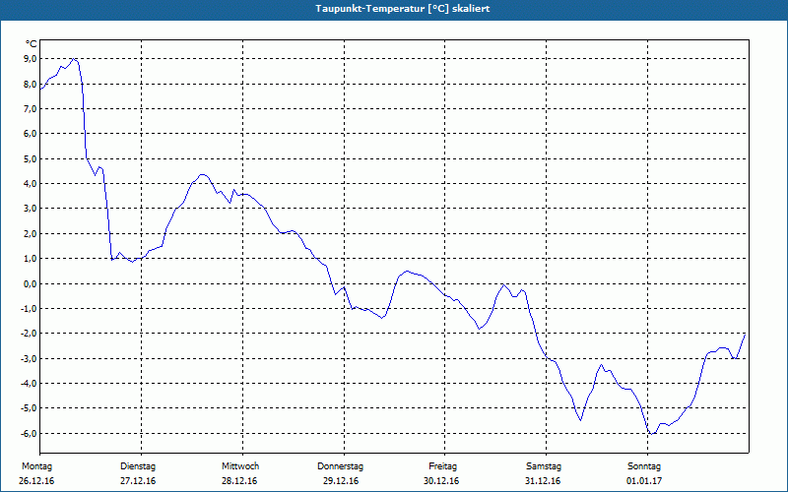The image size is (788, 492).
Task: Click the 5,0 y-axis label
Action: (31, 158)
